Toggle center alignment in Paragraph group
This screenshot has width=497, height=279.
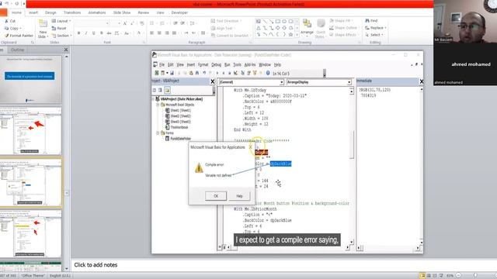click(x=159, y=33)
